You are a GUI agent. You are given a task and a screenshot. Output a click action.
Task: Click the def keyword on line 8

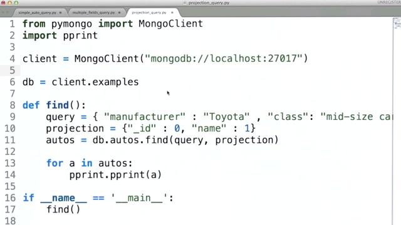tap(31, 105)
